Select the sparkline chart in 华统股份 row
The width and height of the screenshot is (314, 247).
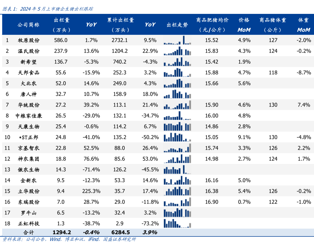[x=177, y=105]
